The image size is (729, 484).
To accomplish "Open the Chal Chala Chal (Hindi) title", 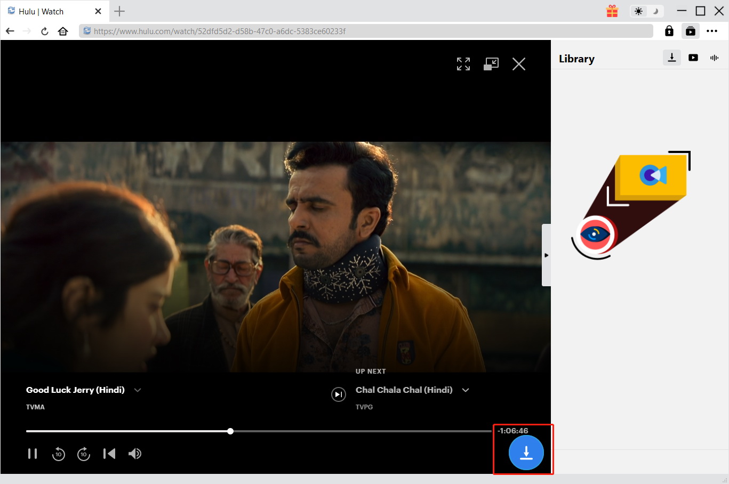I will tap(404, 390).
